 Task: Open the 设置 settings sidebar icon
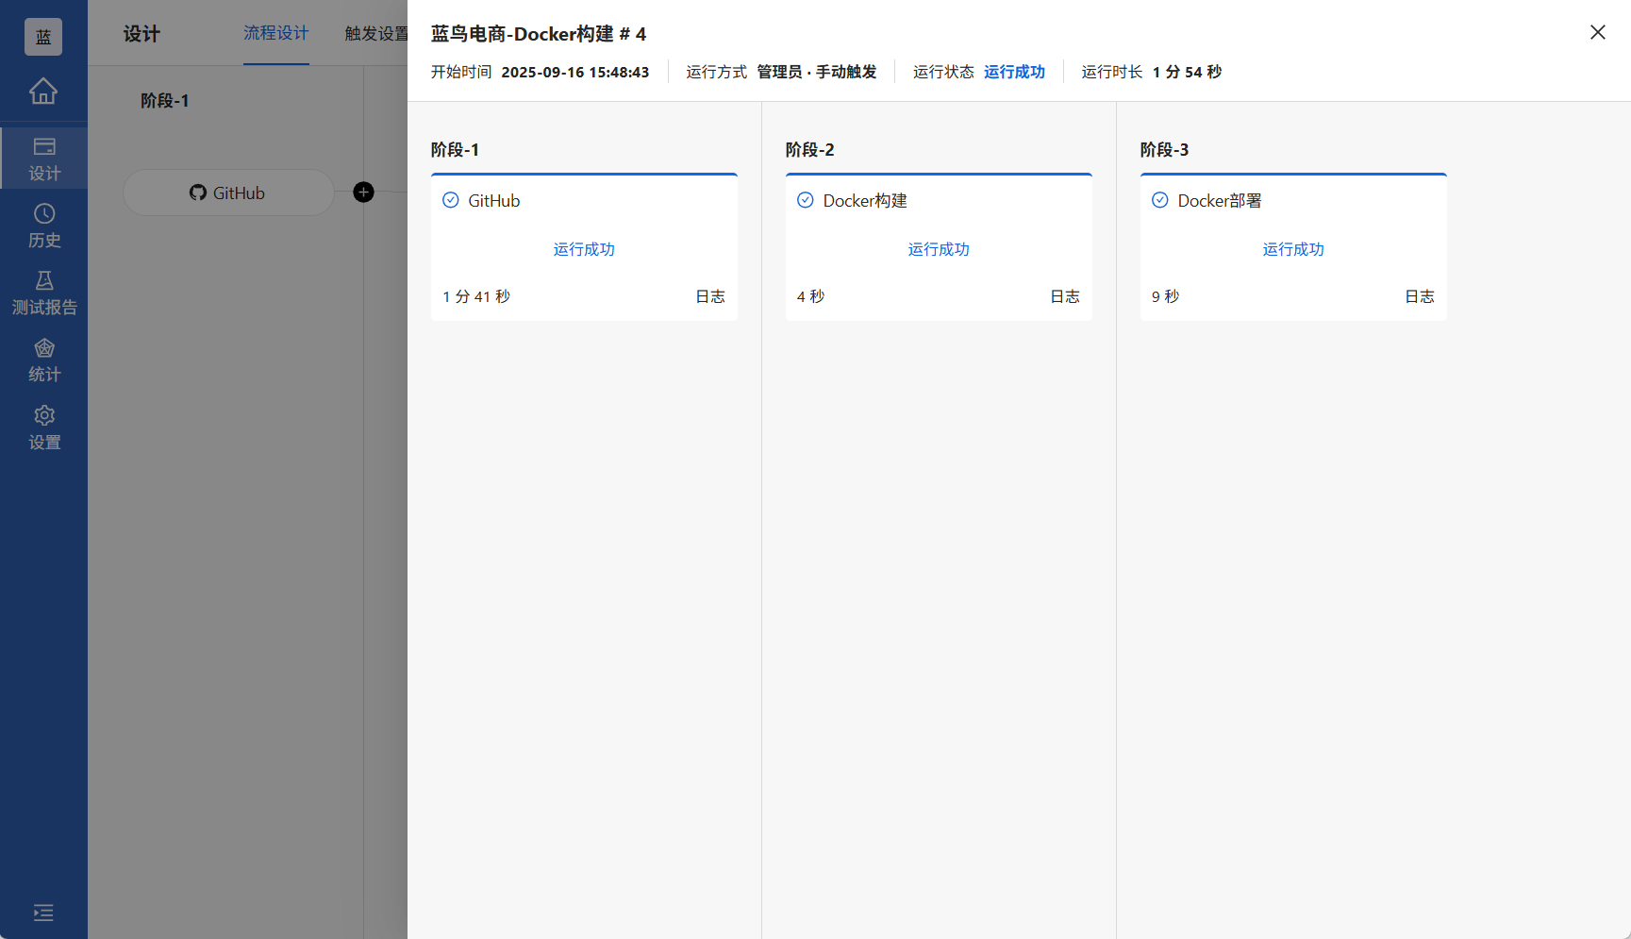43,427
